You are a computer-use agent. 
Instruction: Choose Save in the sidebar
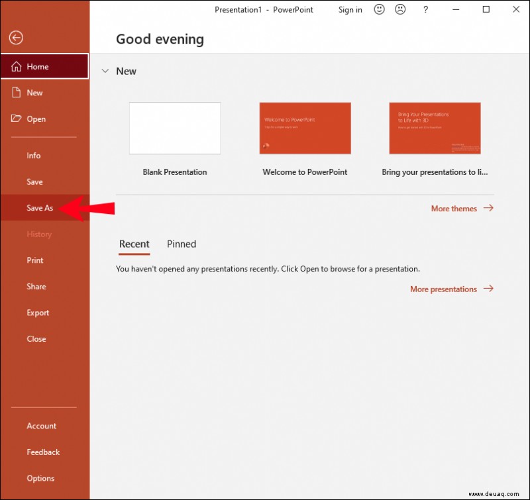[x=45, y=181]
